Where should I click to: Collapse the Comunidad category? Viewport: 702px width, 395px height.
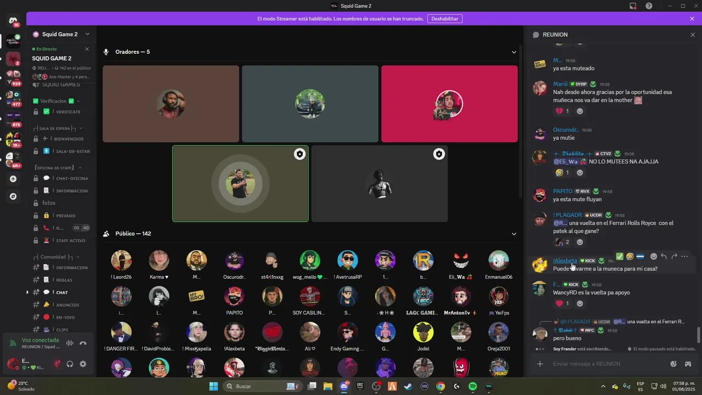click(x=56, y=257)
